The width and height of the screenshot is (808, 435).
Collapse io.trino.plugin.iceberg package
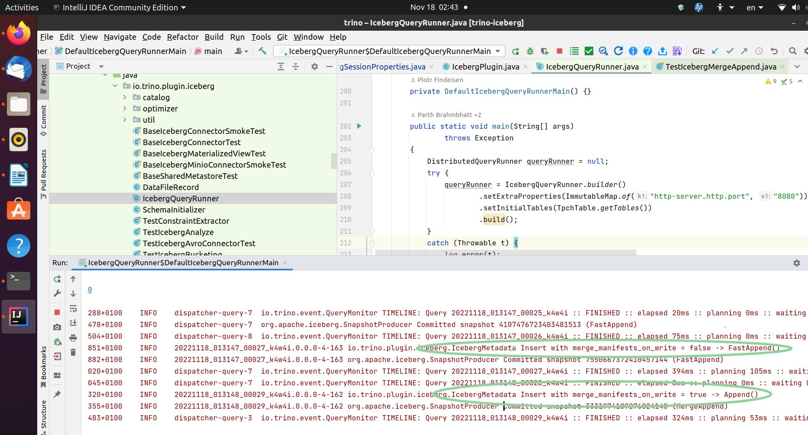coord(115,86)
